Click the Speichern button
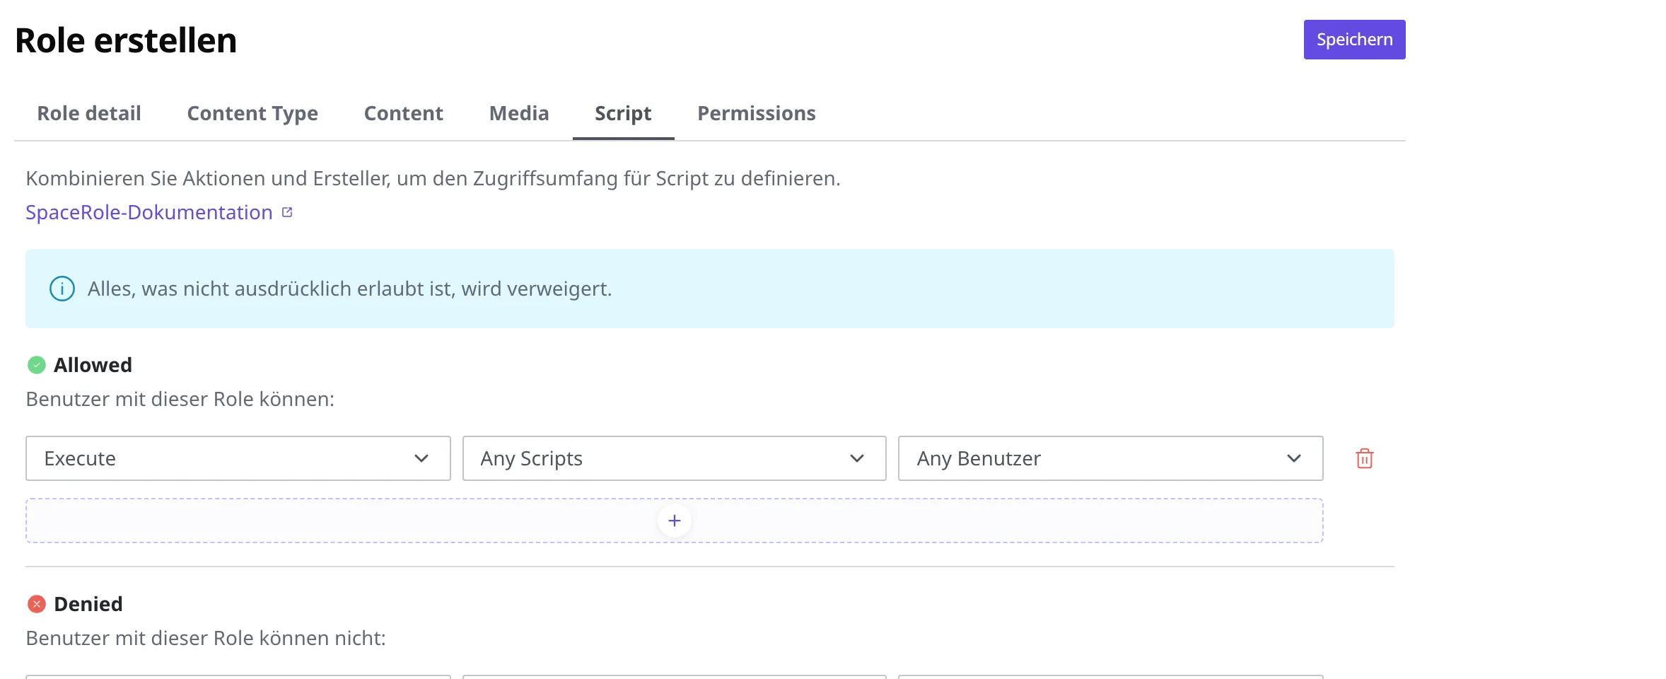Viewport: 1666px width, 679px height. 1354,40
